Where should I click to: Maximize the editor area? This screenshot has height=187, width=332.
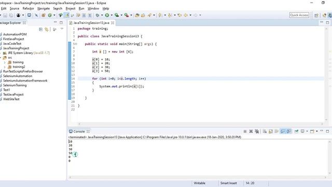point(327,22)
